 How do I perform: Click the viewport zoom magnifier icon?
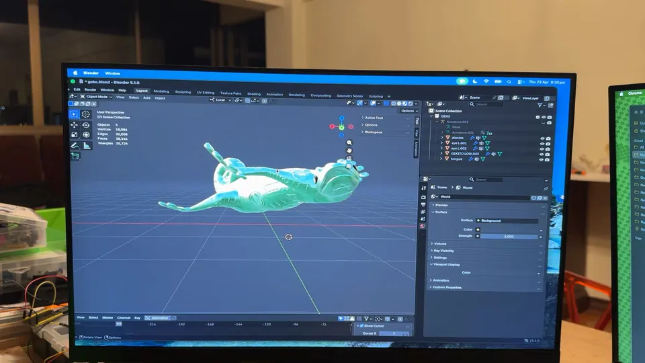[349, 143]
